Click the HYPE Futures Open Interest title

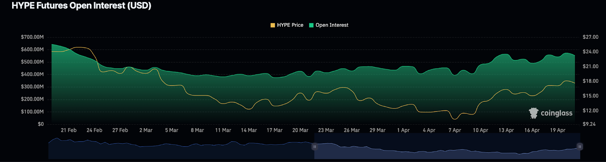pyautogui.click(x=81, y=6)
